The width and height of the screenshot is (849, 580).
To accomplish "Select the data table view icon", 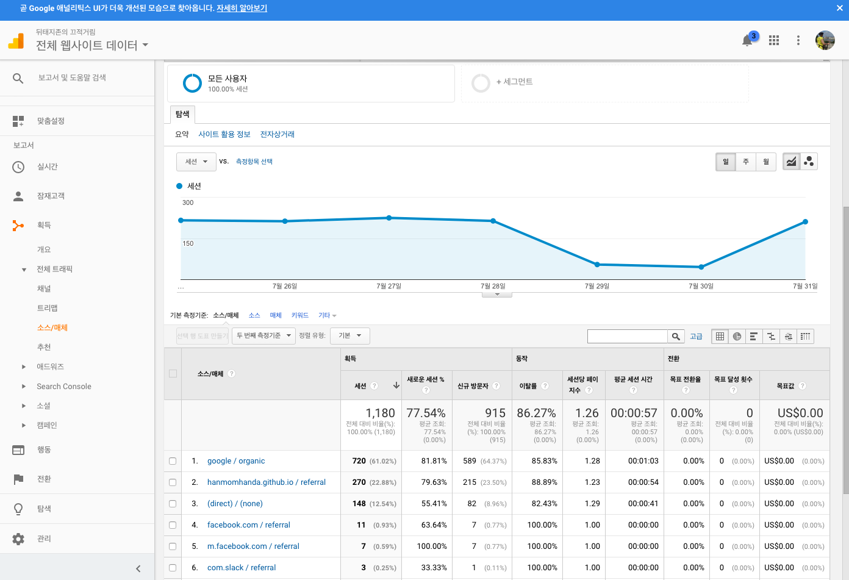I will (720, 337).
